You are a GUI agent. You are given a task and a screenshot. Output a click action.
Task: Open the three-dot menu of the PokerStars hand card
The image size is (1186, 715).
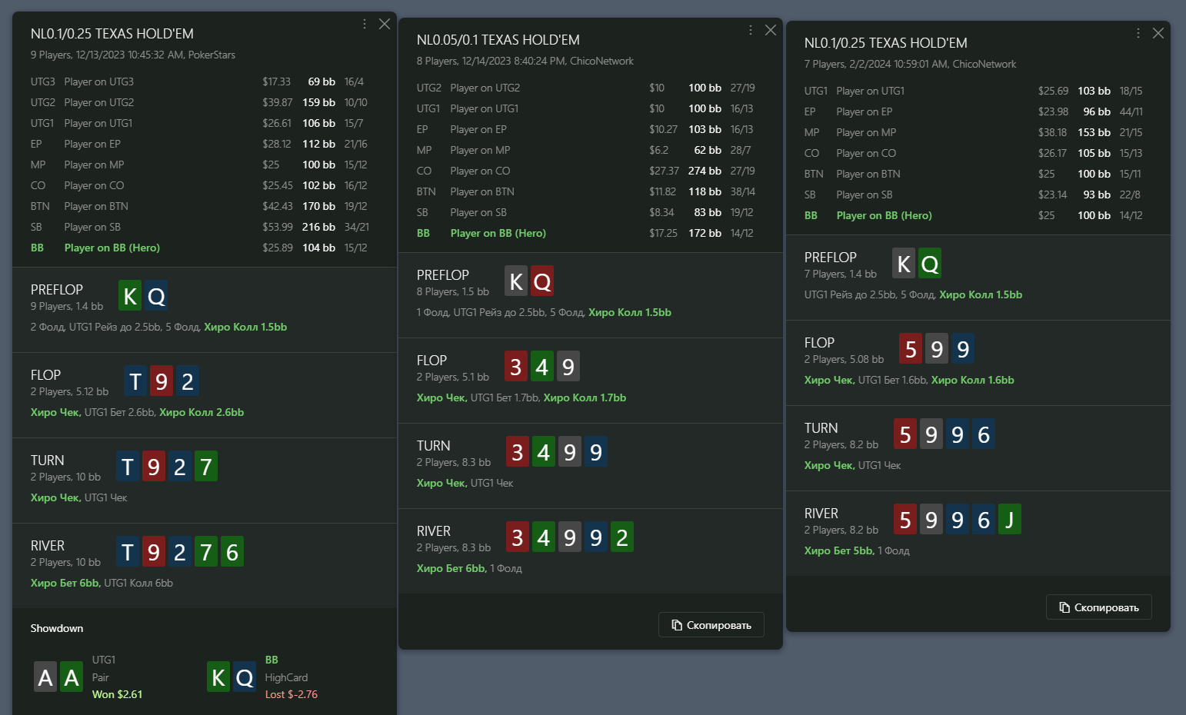pyautogui.click(x=365, y=24)
